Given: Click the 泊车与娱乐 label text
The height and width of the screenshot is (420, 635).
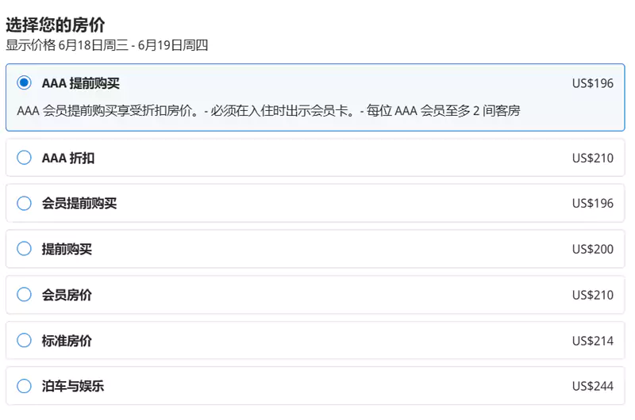Looking at the screenshot, I should 73,387.
